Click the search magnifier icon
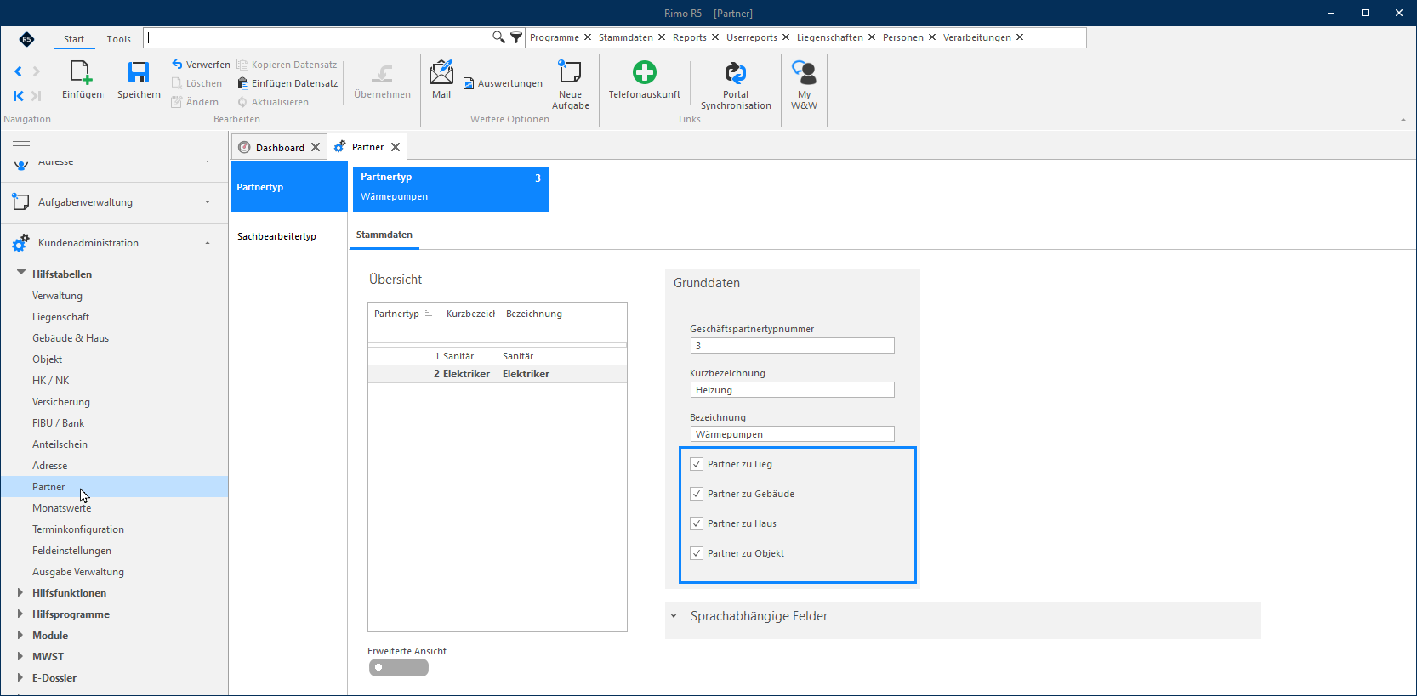Image resolution: width=1417 pixels, height=696 pixels. (498, 37)
